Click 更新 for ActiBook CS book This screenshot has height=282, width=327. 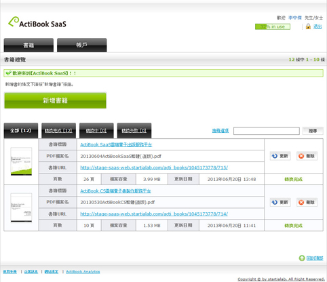pyautogui.click(x=280, y=202)
